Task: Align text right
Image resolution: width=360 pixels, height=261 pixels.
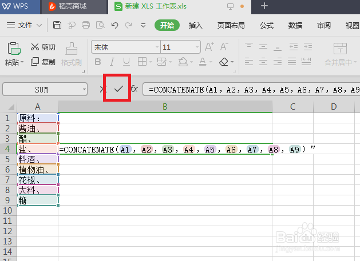Action: (278, 62)
